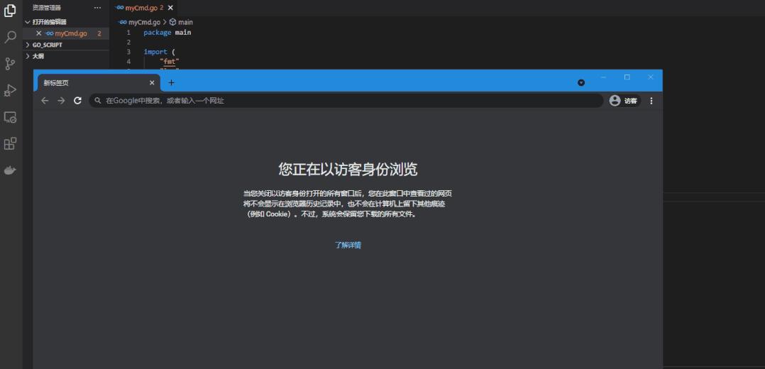
Task: Expand the GO_SCRIPT folder section
Action: (x=66, y=45)
